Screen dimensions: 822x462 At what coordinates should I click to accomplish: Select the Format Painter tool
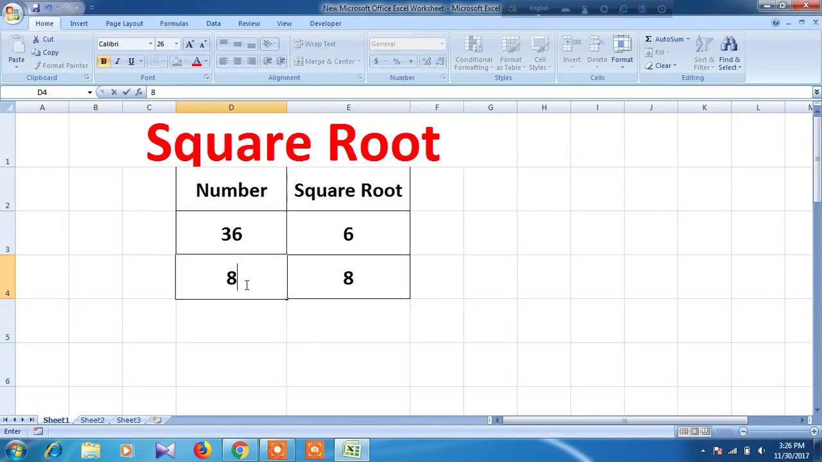tap(60, 65)
